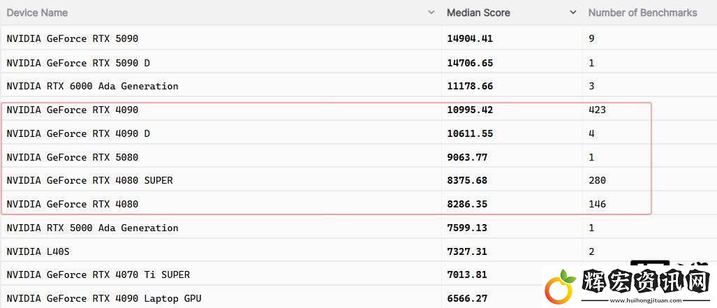
Task: Select the Number of Benchmarks header
Action: click(x=642, y=13)
